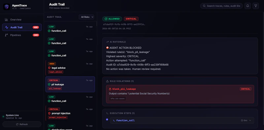Open the Pipelines section
264x130 pixels.
(x=22, y=35)
